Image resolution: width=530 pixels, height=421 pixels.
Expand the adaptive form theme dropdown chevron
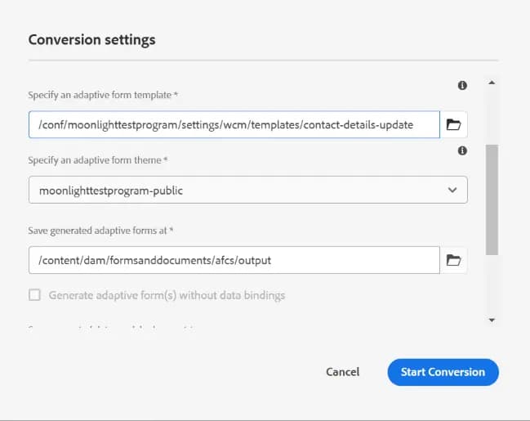tap(453, 190)
